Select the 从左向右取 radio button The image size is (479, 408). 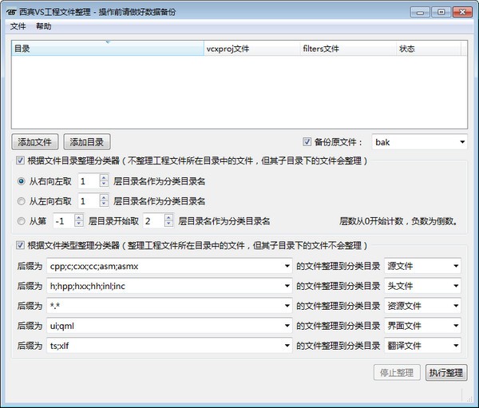click(21, 200)
